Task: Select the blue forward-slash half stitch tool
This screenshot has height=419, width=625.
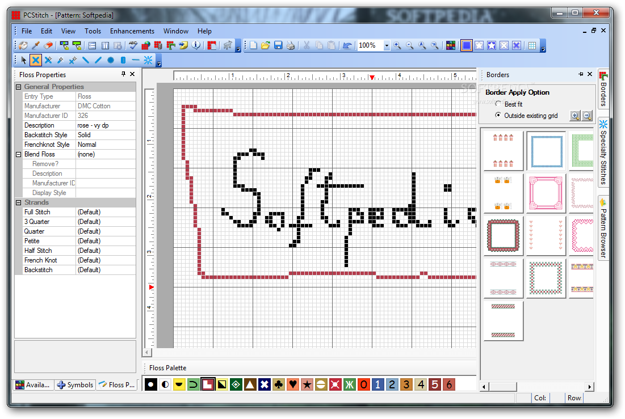Action: (98, 60)
